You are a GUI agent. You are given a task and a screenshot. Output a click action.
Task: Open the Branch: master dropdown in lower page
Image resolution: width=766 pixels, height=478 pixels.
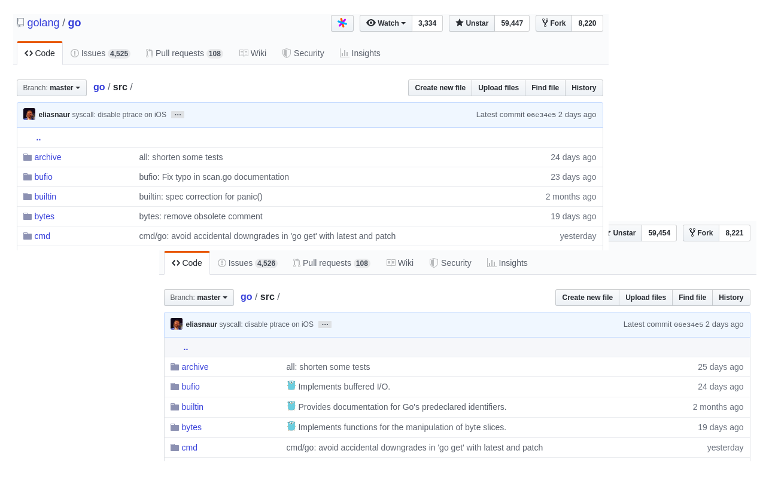click(199, 298)
